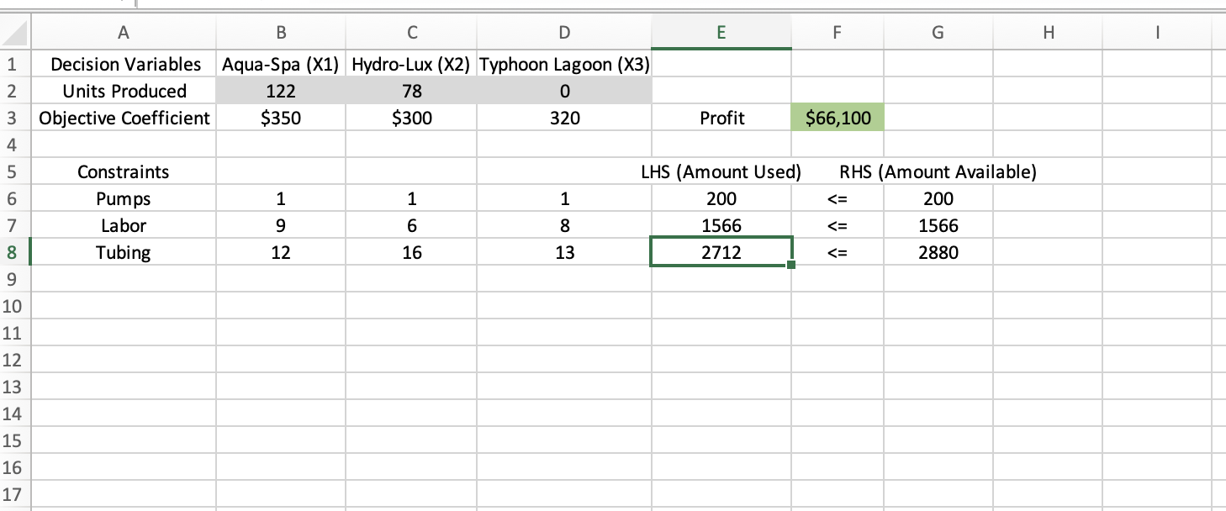Select the <= operator cell in Pumps row
This screenshot has height=511, width=1226.
point(837,198)
